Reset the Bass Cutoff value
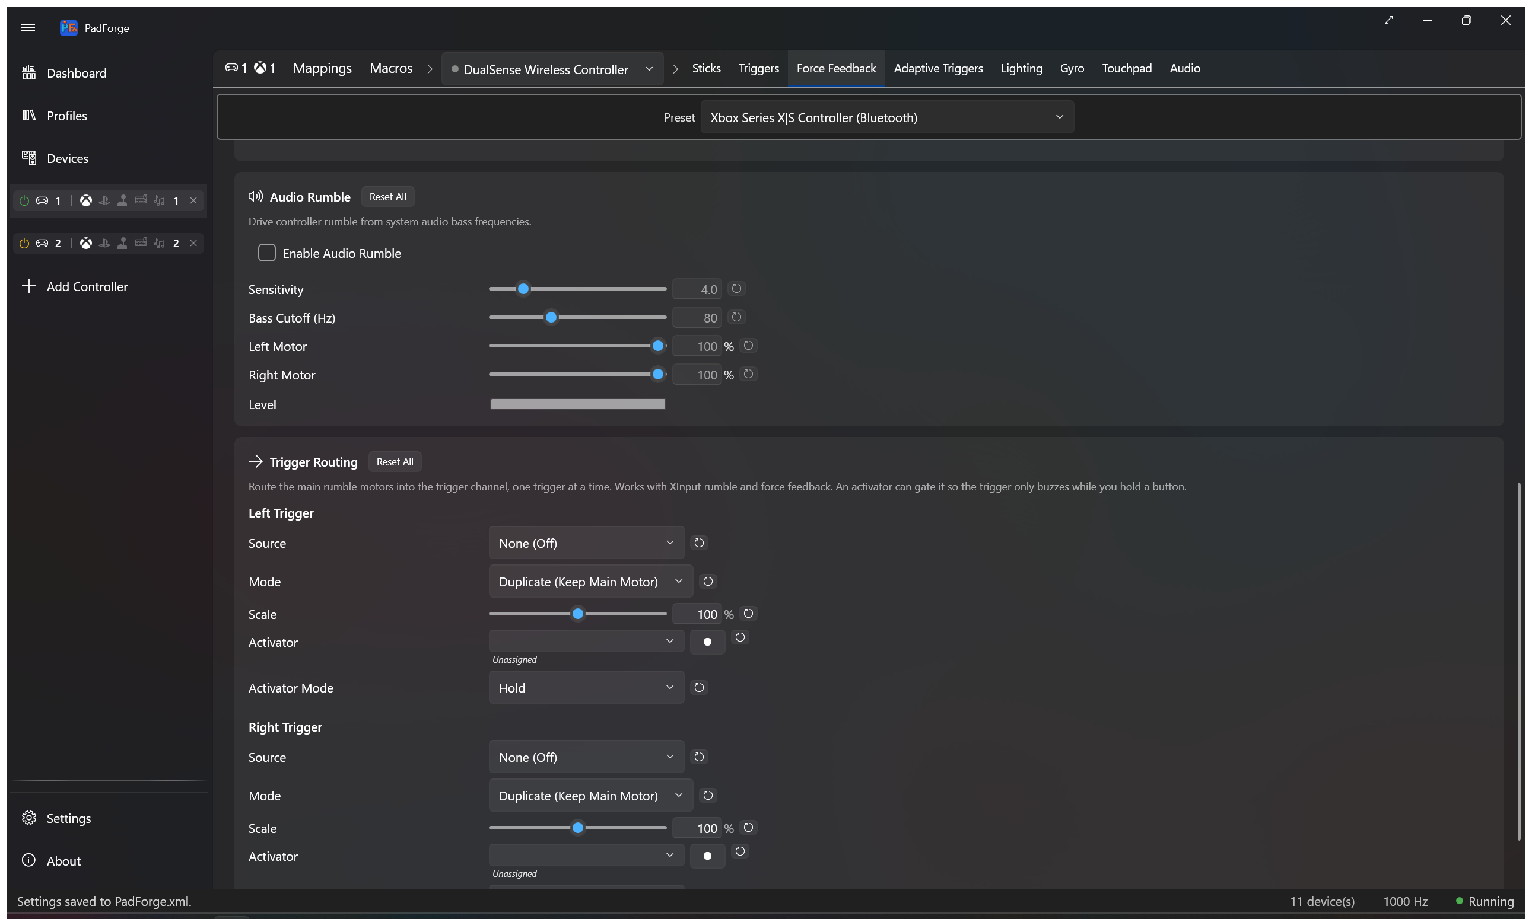This screenshot has height=919, width=1532. (x=736, y=317)
